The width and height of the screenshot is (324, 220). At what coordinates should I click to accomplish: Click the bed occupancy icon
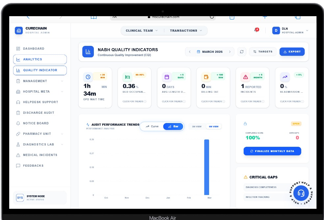pos(127,77)
